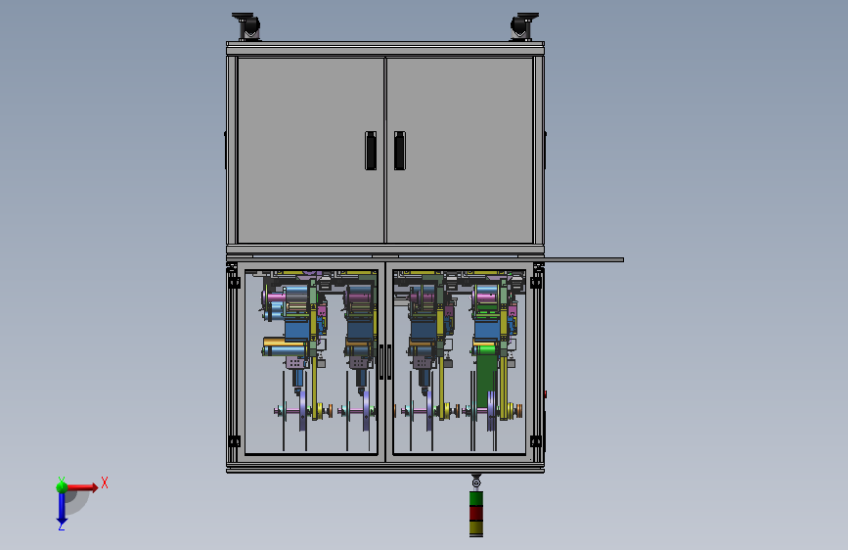The width and height of the screenshot is (848, 550).
Task: Select the green guard panel in the right mechanism
Action: pos(486,379)
